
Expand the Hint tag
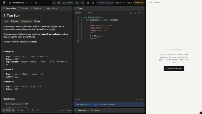pyautogui.click(x=37, y=21)
